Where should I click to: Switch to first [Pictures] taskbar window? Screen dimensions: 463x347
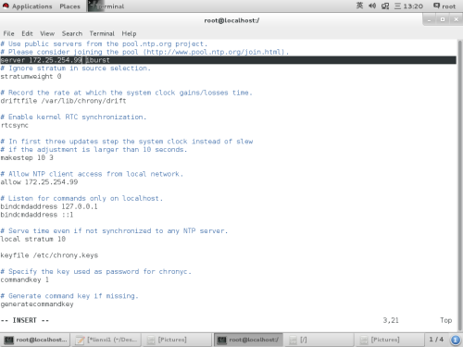coord(177,340)
